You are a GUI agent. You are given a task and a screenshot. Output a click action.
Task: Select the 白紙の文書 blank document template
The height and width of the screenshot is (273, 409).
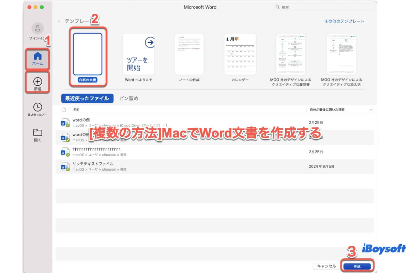(88, 55)
